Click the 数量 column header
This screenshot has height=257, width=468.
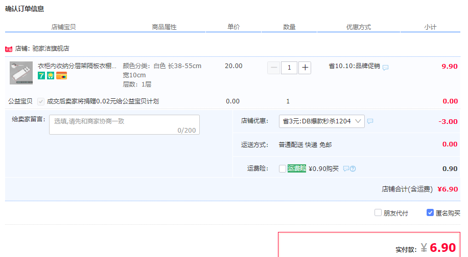point(289,27)
